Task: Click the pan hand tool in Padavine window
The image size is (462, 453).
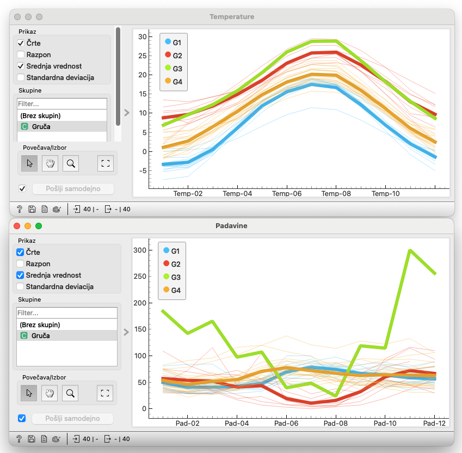Action: (50, 393)
